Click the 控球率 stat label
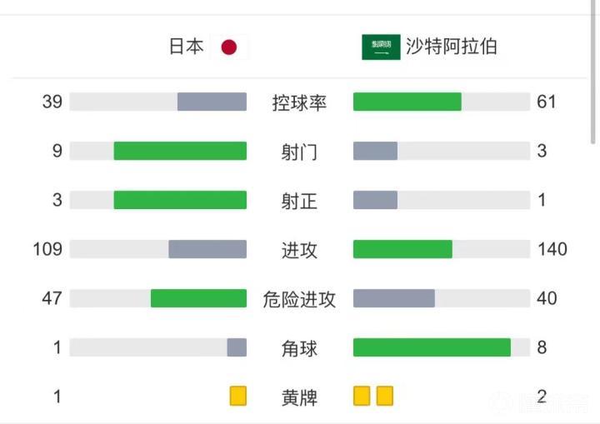 coord(299,102)
